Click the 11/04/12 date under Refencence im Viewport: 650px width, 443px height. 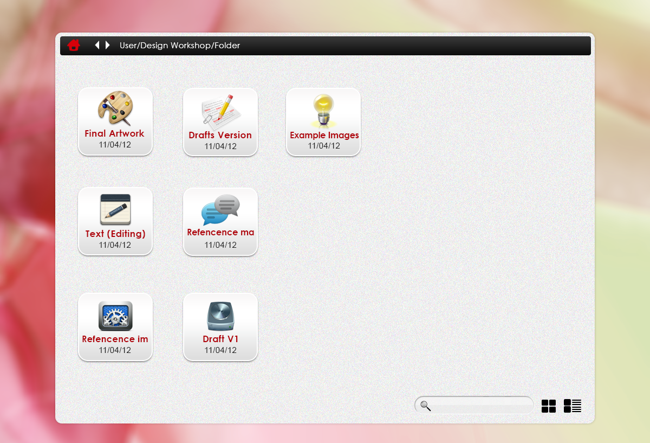click(x=115, y=350)
